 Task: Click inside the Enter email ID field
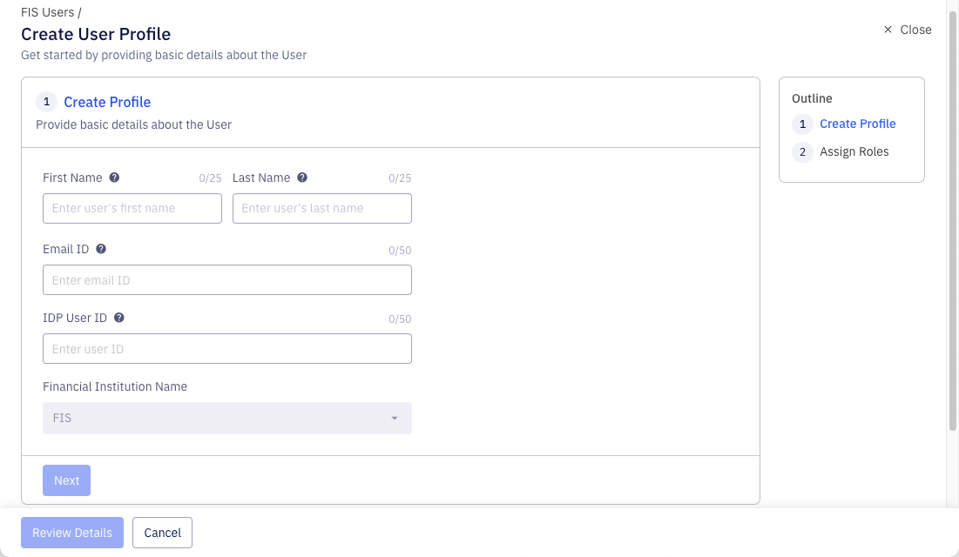click(x=226, y=279)
